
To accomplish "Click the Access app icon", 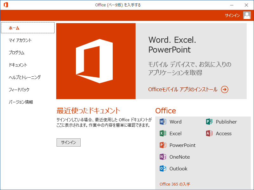I will coord(209,133).
